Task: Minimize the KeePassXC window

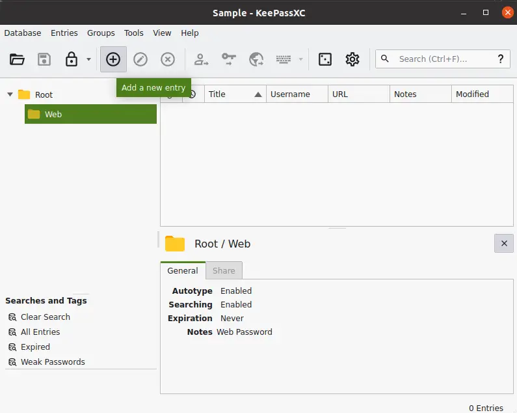Action: point(464,13)
